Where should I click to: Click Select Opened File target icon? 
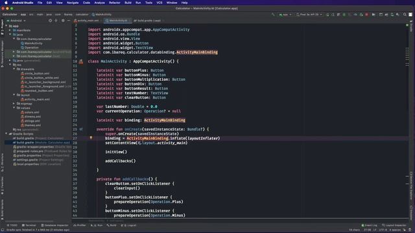tap(50, 21)
